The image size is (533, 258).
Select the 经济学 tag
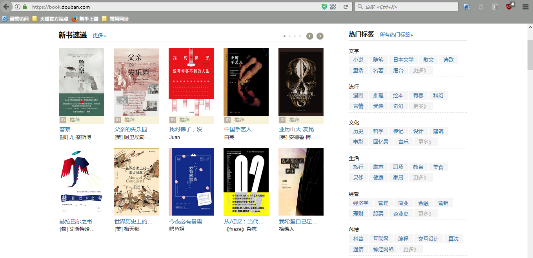(x=361, y=203)
